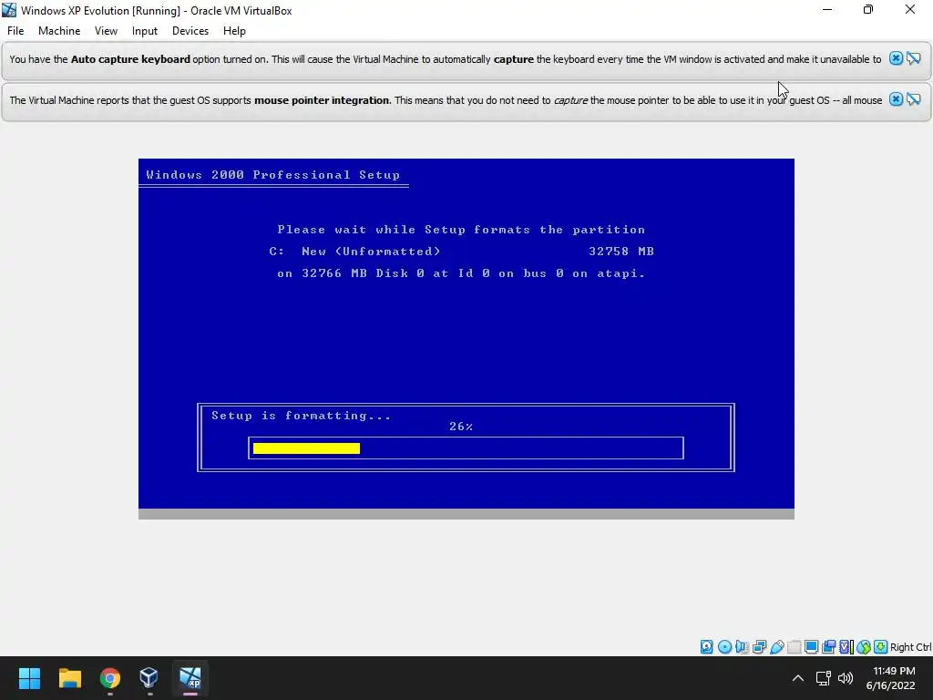Viewport: 933px width, 700px height.
Task: Open the Input menu
Action: 145,31
